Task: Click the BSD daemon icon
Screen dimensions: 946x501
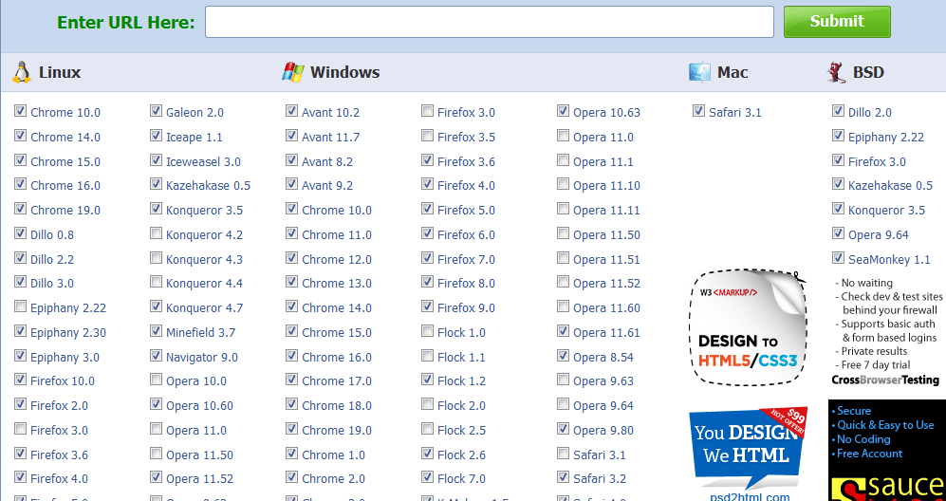Action: (x=836, y=73)
